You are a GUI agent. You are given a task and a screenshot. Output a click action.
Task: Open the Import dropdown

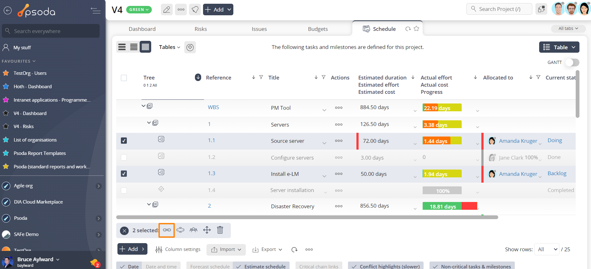point(226,250)
